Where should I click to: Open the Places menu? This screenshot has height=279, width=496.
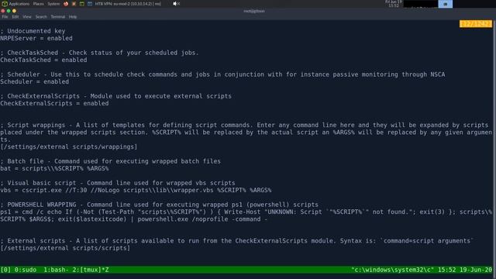pos(39,4)
